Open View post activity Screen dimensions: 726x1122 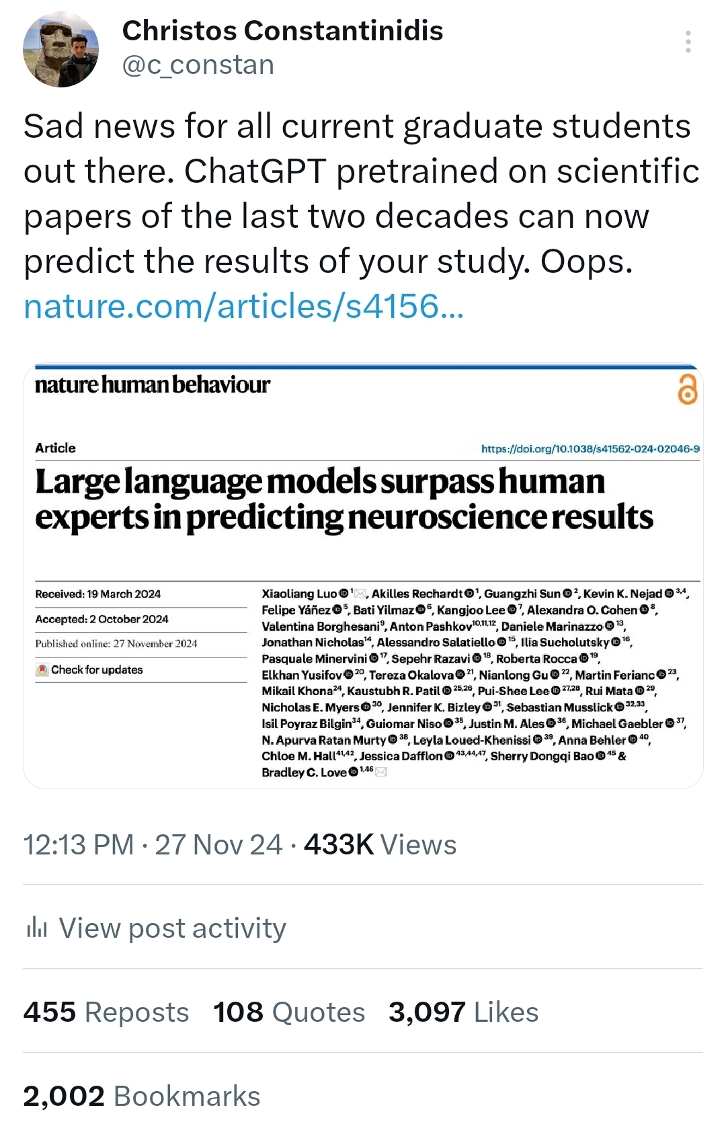172,928
